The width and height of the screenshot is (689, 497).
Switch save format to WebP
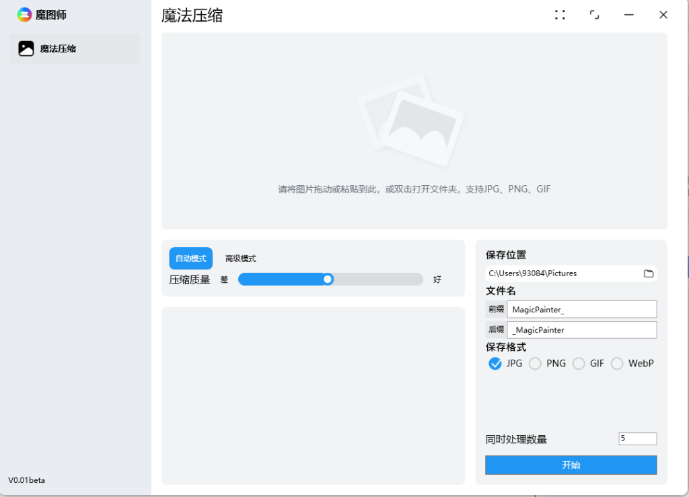tap(617, 363)
